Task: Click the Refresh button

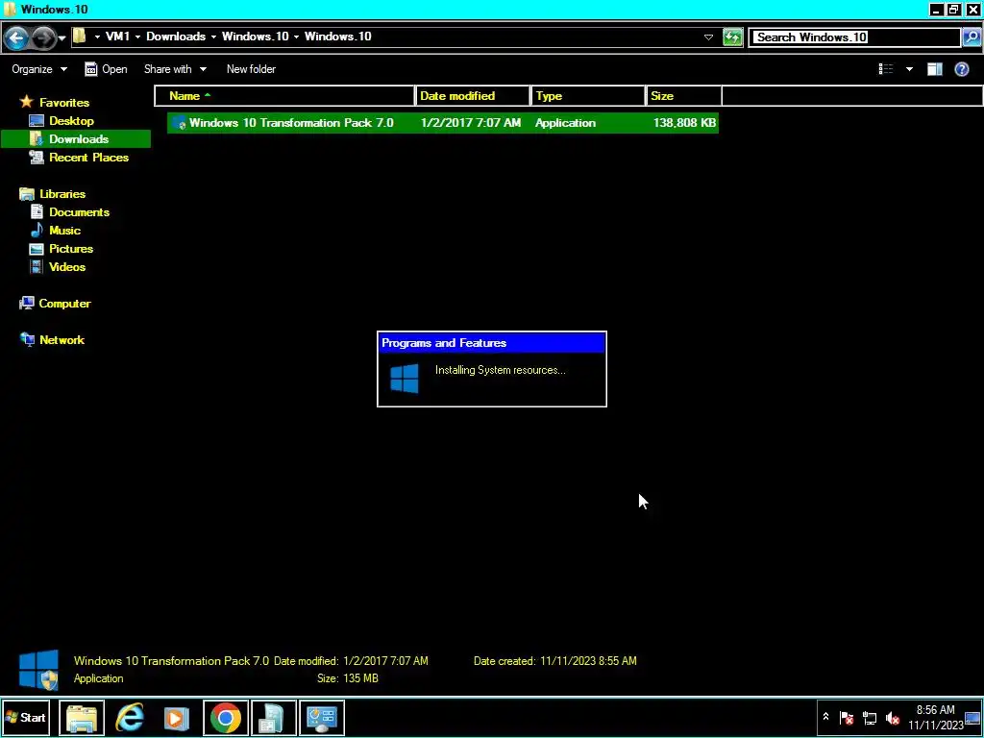Action: pyautogui.click(x=732, y=37)
